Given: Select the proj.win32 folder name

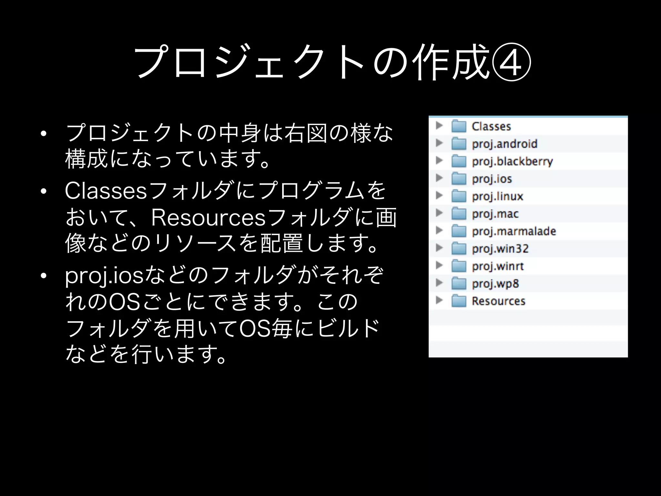Looking at the screenshot, I should click(500, 249).
